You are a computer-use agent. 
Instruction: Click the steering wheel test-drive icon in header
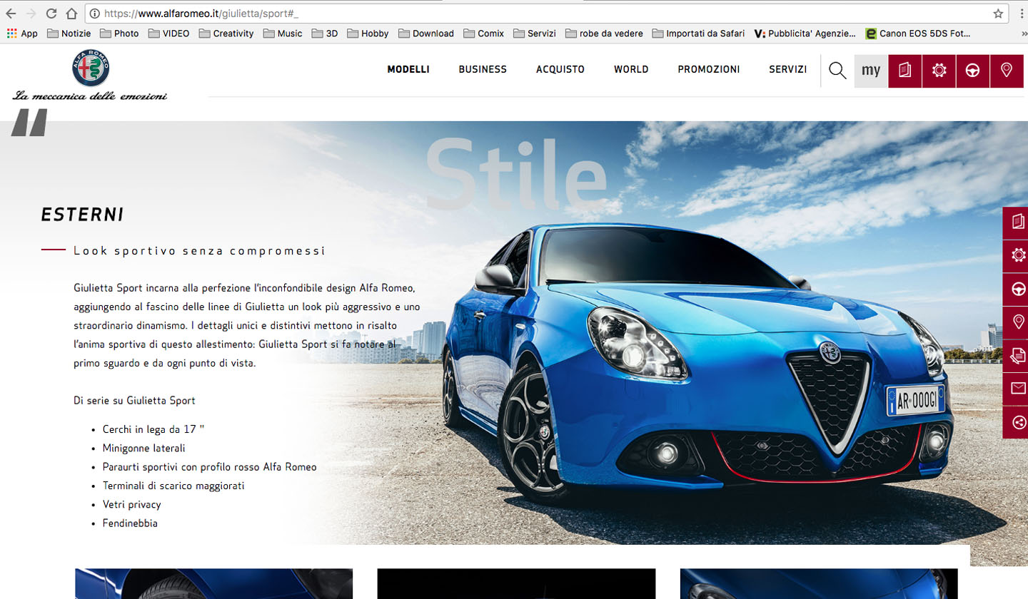point(972,70)
